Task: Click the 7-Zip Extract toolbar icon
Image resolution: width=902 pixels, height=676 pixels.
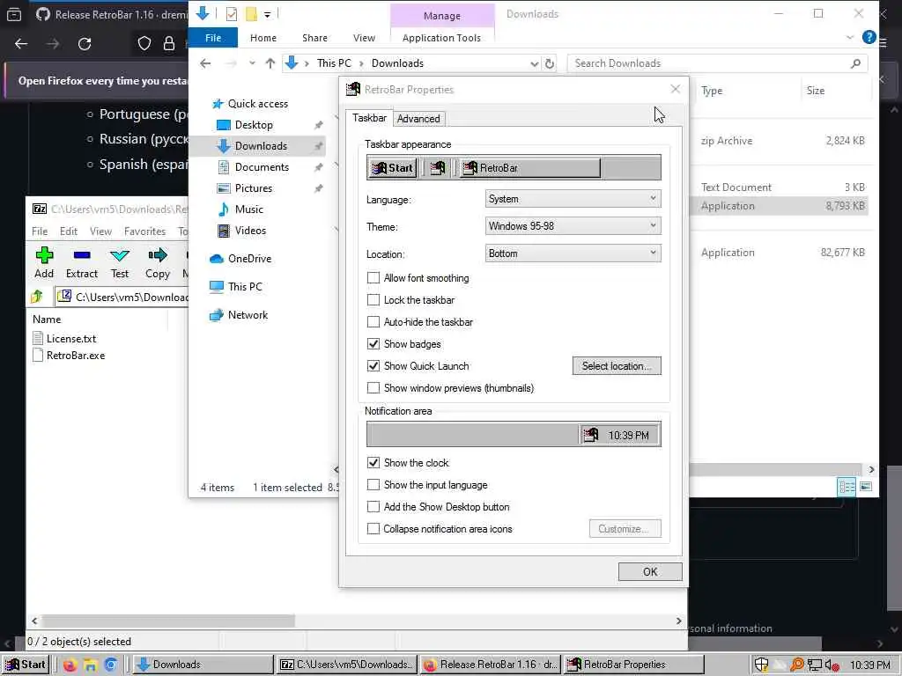Action: [82, 255]
